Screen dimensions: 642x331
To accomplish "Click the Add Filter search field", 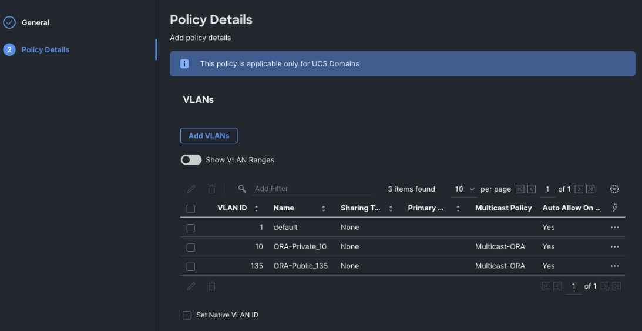I will (x=311, y=189).
